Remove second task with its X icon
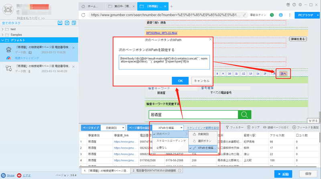 [73, 67]
